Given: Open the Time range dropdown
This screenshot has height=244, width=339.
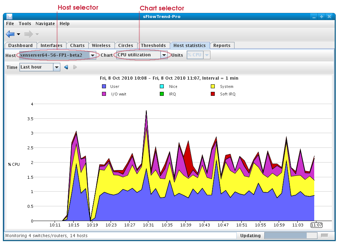Looking at the screenshot, I should pyautogui.click(x=56, y=67).
